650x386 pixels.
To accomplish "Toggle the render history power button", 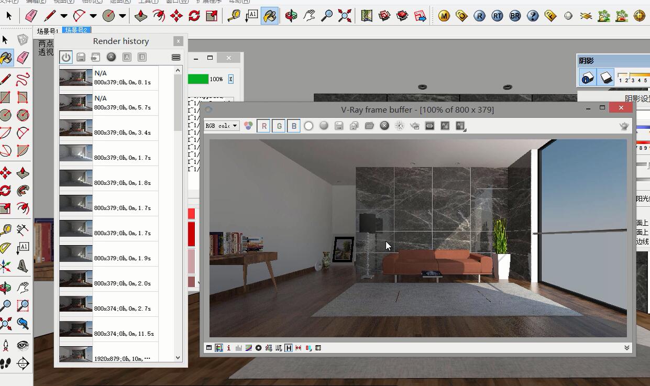I will [x=66, y=57].
